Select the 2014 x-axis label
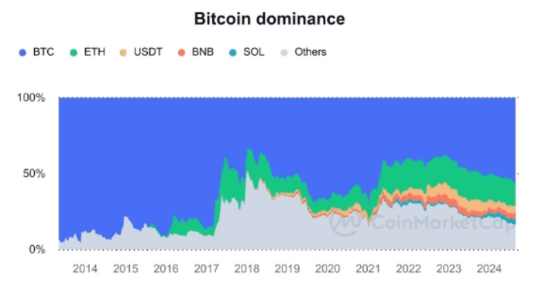Viewport: 542px width, 294px height. 85,268
